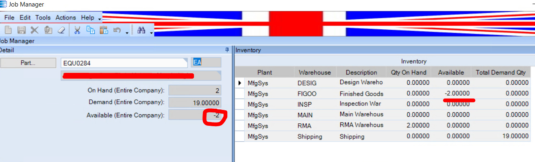Click the Available (Entire Company) value field
535x162 pixels.
(195, 115)
